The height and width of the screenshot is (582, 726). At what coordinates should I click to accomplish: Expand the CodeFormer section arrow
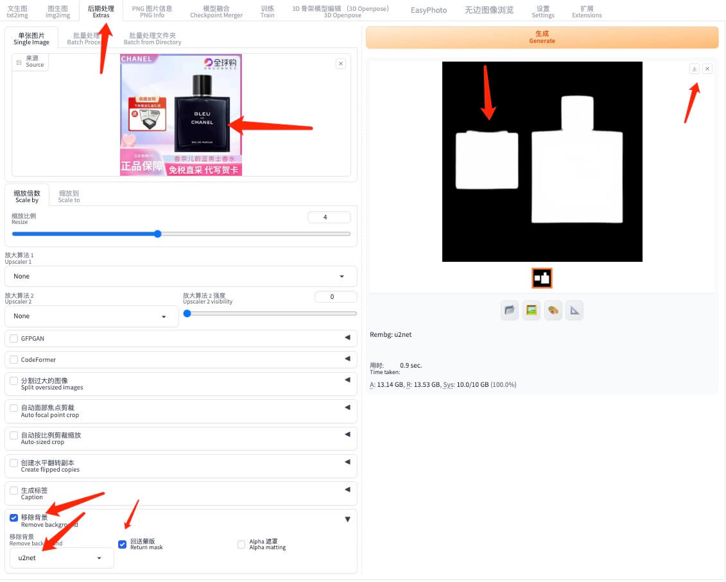pyautogui.click(x=348, y=359)
